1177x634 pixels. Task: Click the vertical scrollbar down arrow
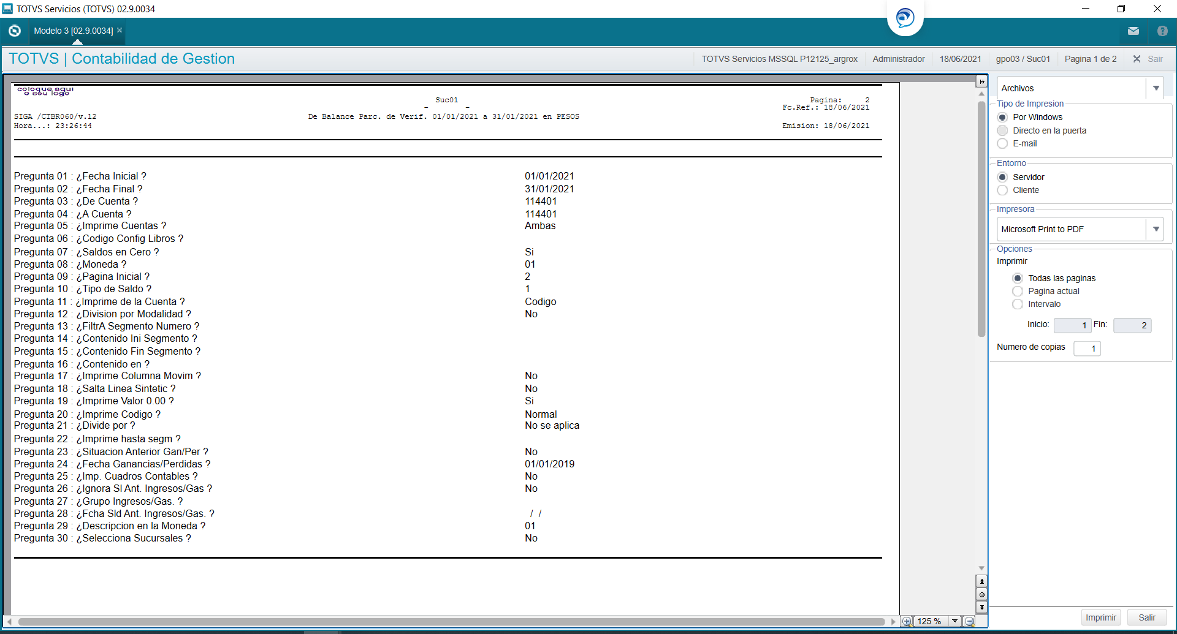click(x=981, y=568)
